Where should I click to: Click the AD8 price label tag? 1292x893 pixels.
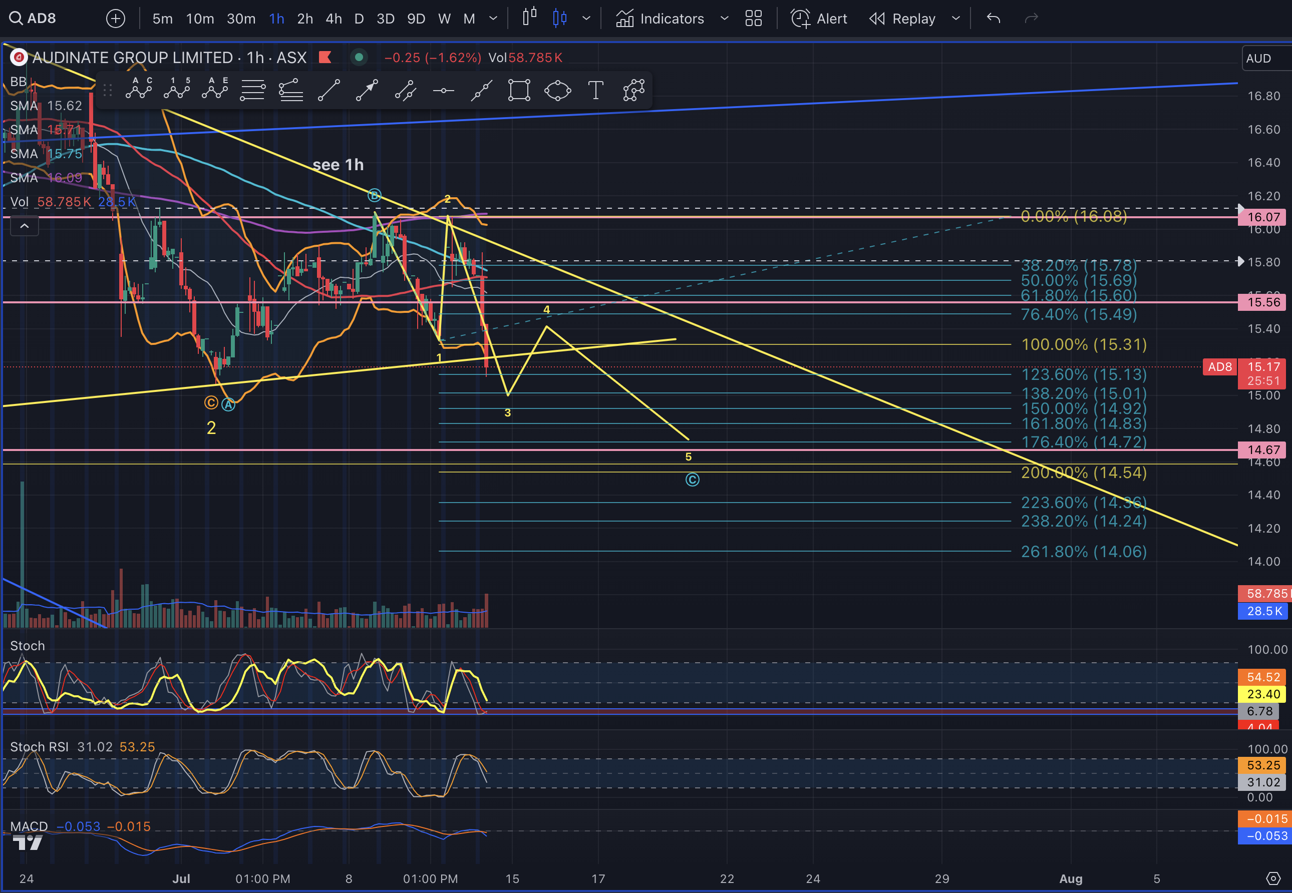[1220, 367]
